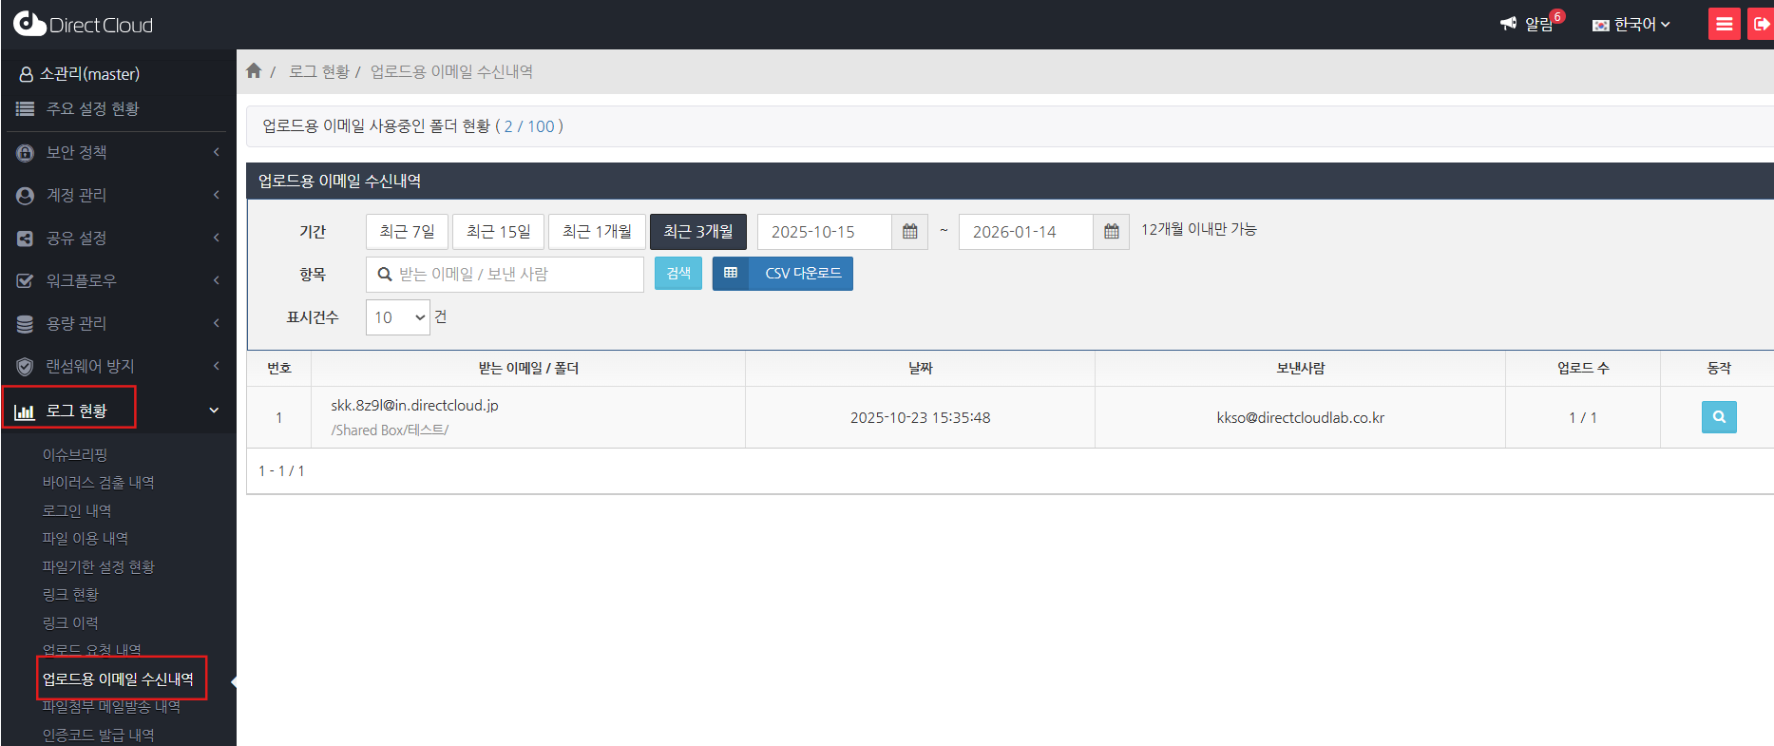1774x746 pixels.
Task: Click the magnifier detail button in row 1
Action: tap(1718, 417)
